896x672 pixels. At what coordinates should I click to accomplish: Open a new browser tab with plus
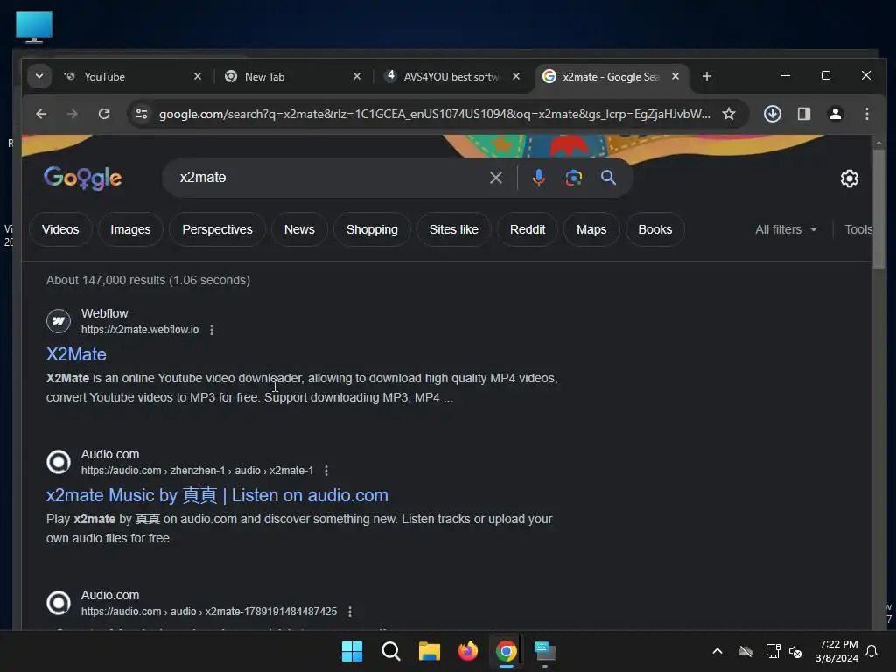[x=707, y=76]
